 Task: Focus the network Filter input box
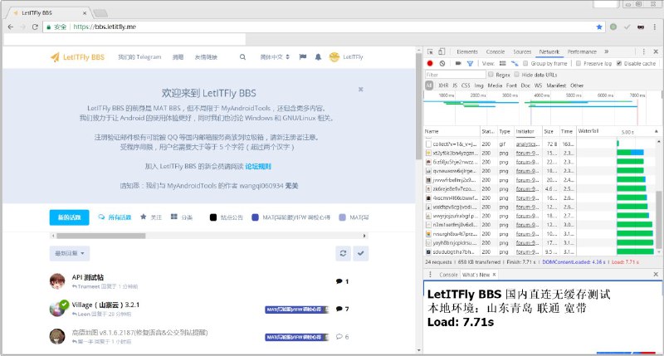455,75
